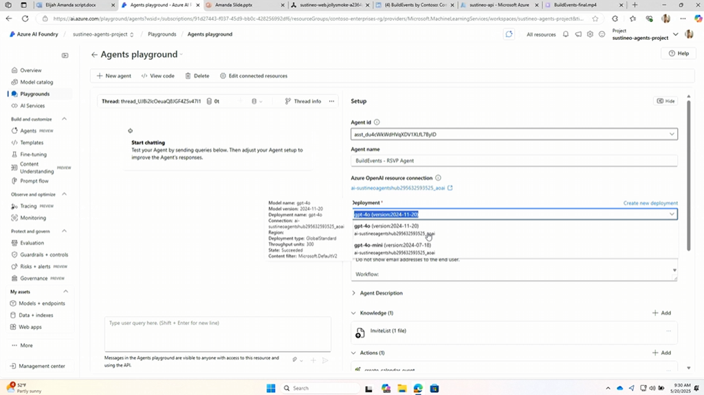
Task: Open thread more options ellipsis
Action: click(331, 102)
